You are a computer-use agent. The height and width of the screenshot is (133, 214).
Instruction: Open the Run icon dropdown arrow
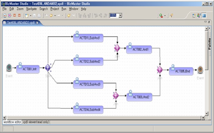[x=165, y=16]
